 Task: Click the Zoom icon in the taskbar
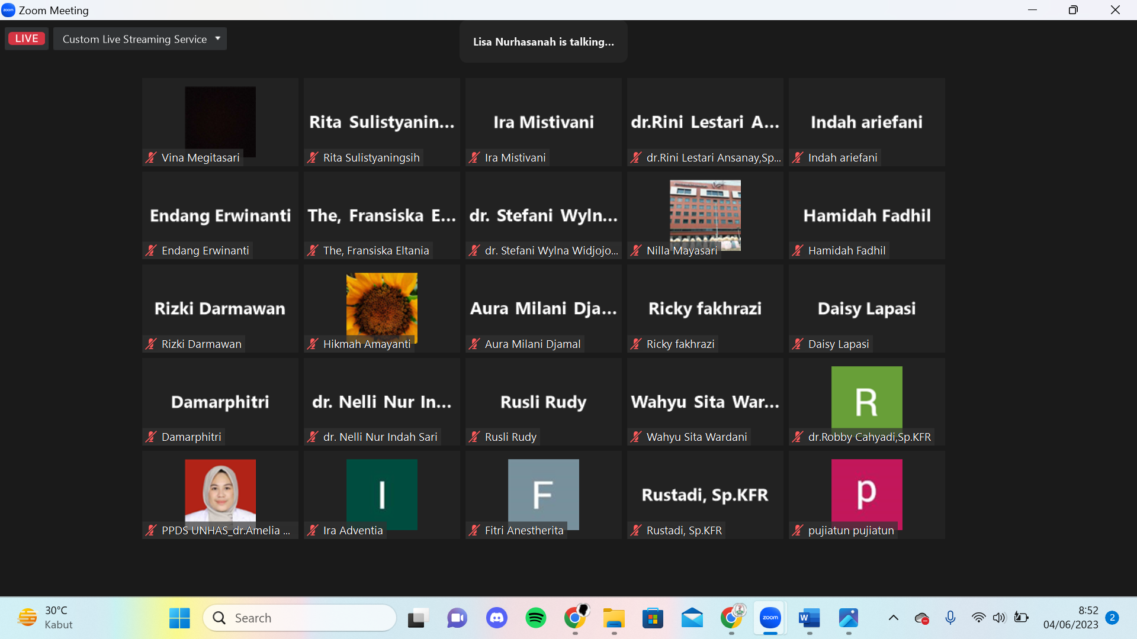pyautogui.click(x=770, y=618)
